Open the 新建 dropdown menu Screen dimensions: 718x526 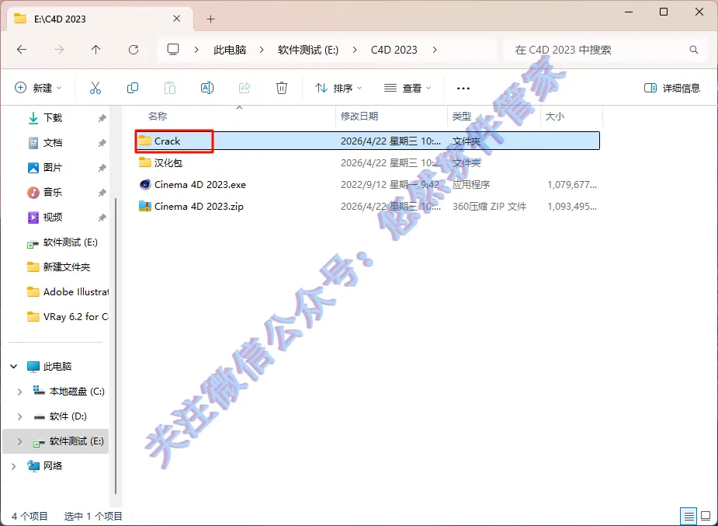(x=39, y=88)
